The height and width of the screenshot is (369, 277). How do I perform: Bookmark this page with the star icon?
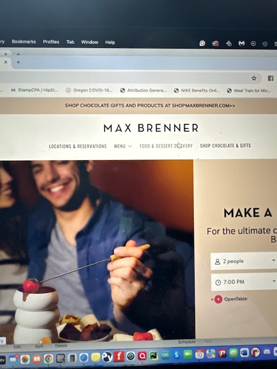coord(254,78)
